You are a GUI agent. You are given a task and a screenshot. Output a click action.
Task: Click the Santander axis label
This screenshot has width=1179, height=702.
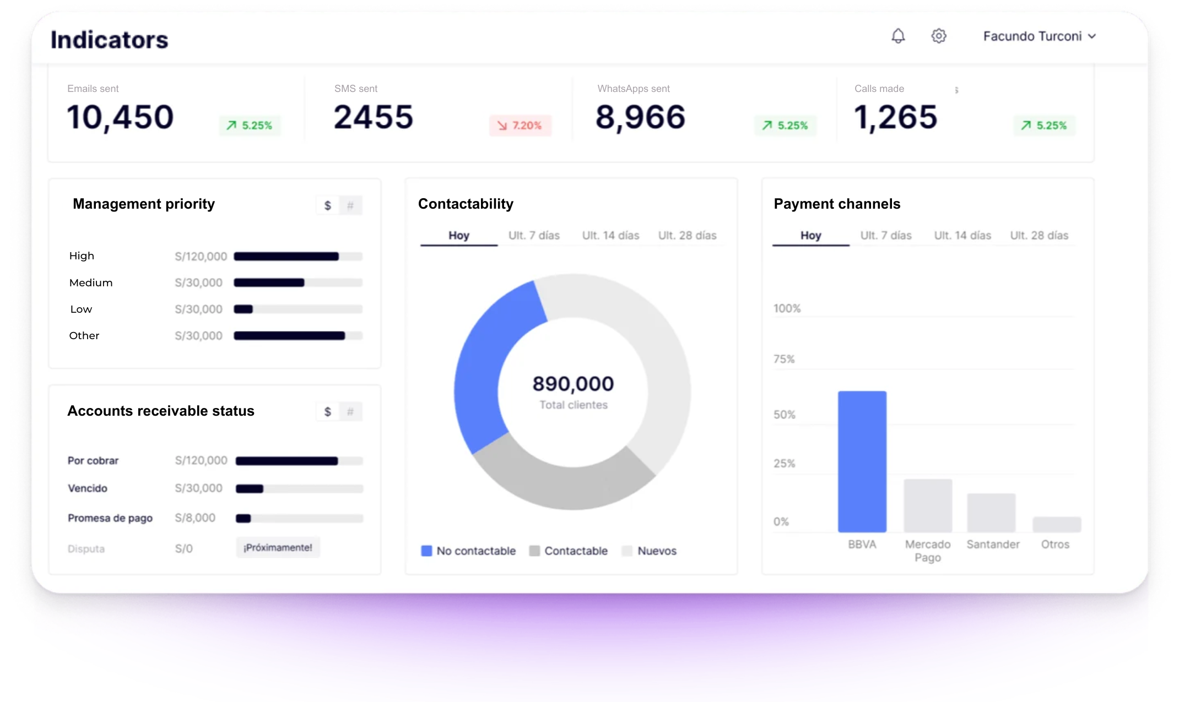(x=993, y=545)
